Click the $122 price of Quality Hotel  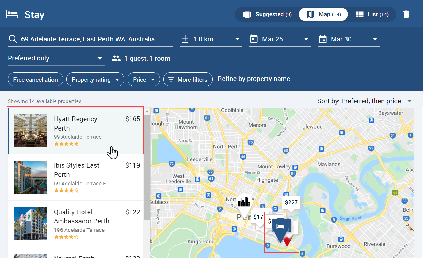point(133,212)
